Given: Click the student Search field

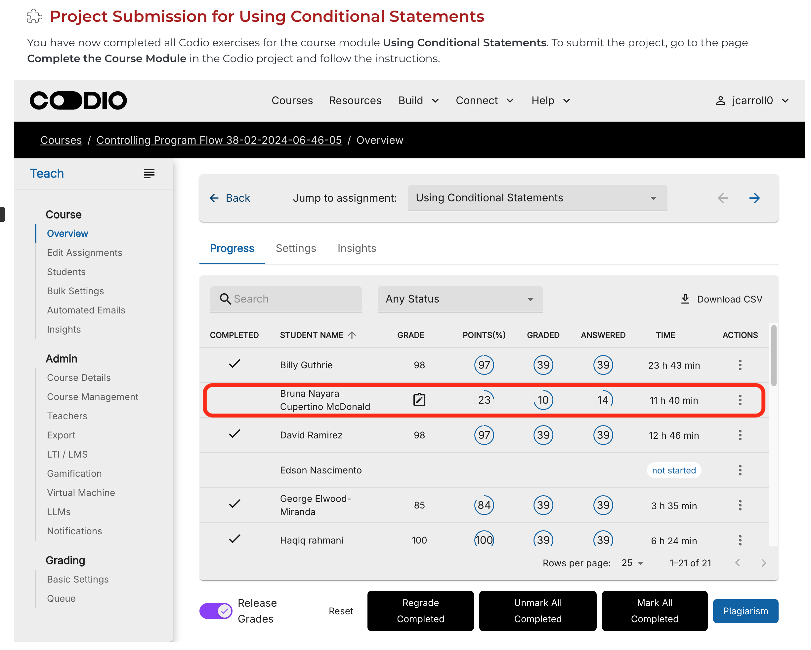Looking at the screenshot, I should pos(285,299).
